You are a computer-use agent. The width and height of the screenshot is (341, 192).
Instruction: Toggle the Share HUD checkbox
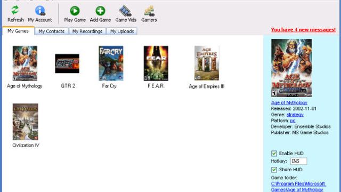[x=274, y=170]
